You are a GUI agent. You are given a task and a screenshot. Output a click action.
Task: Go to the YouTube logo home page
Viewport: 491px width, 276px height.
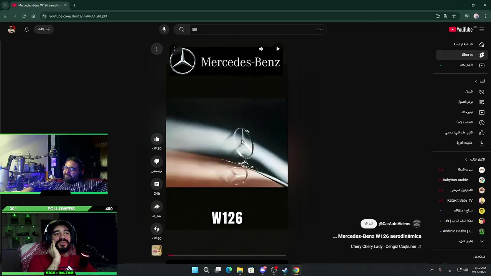tap(461, 30)
